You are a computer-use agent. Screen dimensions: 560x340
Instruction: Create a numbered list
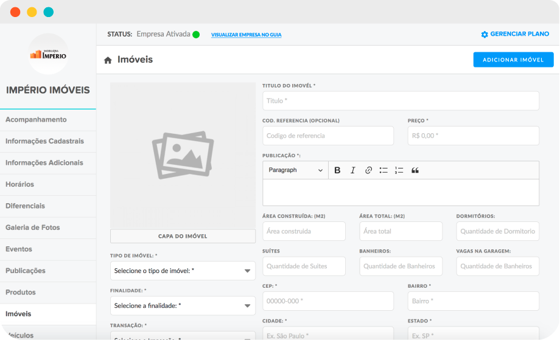pos(399,170)
